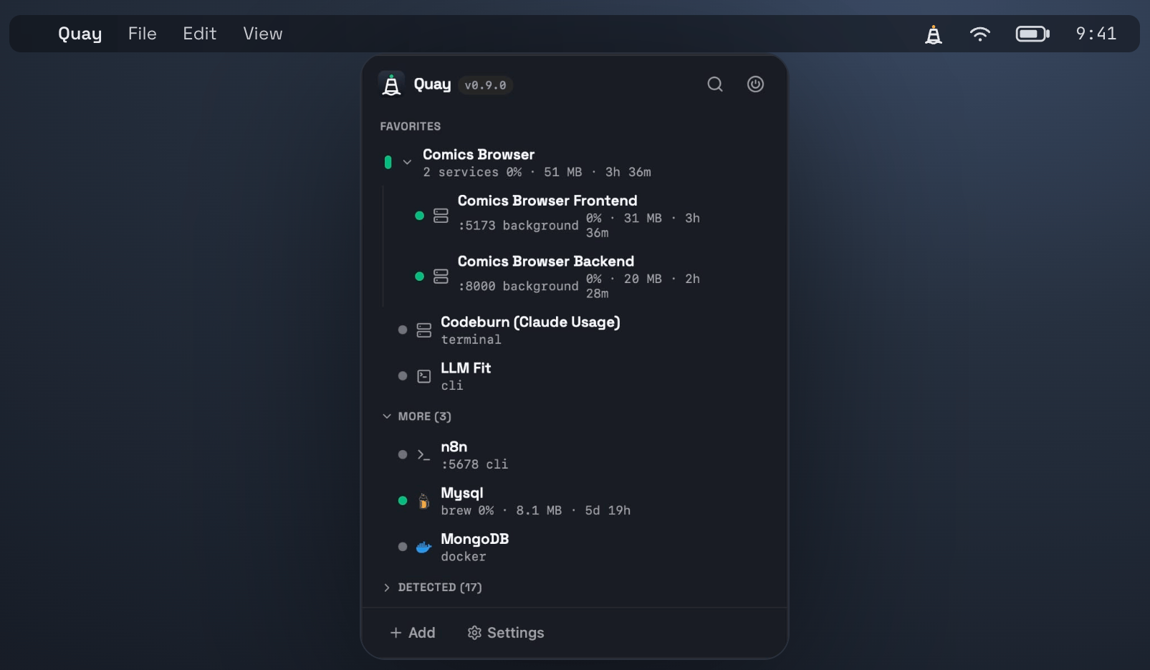Click the Quay lighthouse logo in panel header
1150x670 pixels.
[391, 85]
